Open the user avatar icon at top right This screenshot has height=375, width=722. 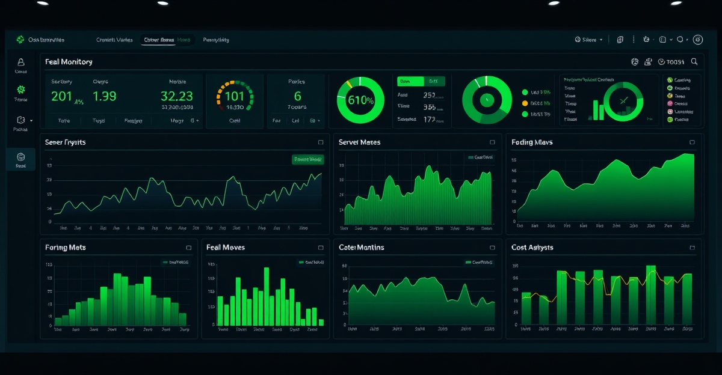point(698,39)
